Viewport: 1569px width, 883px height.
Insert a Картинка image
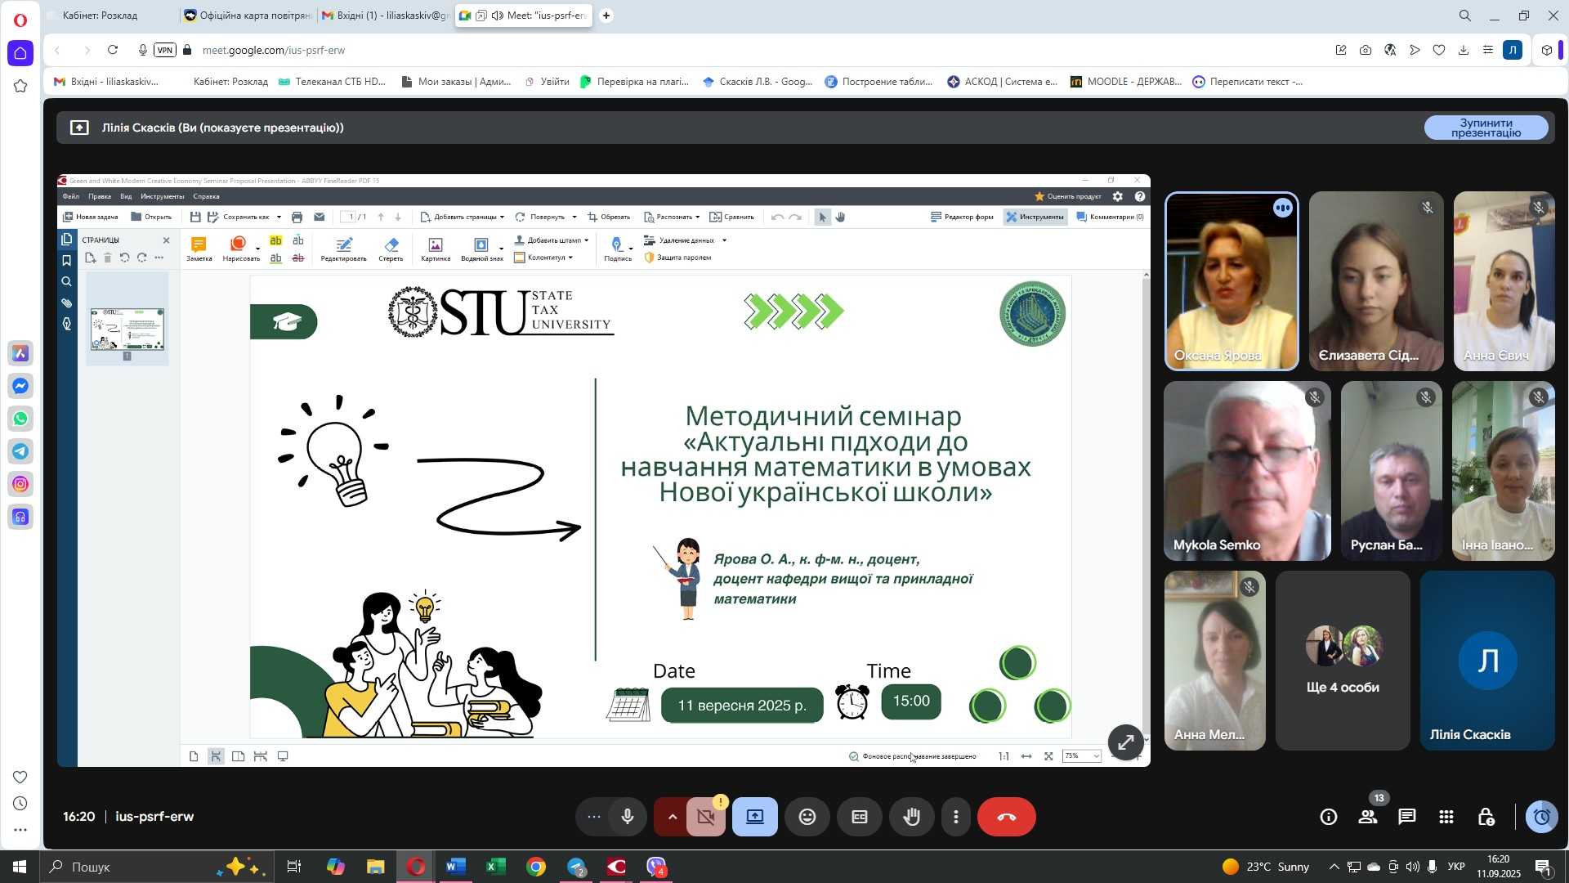pyautogui.click(x=436, y=249)
